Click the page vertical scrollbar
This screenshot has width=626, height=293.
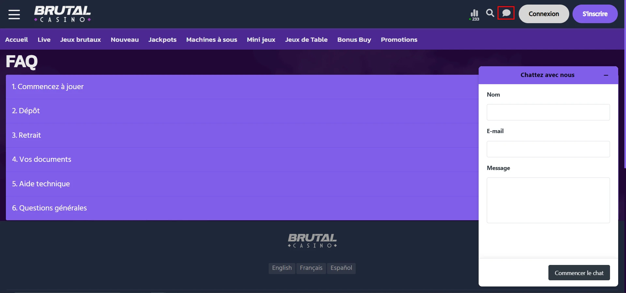click(x=625, y=85)
